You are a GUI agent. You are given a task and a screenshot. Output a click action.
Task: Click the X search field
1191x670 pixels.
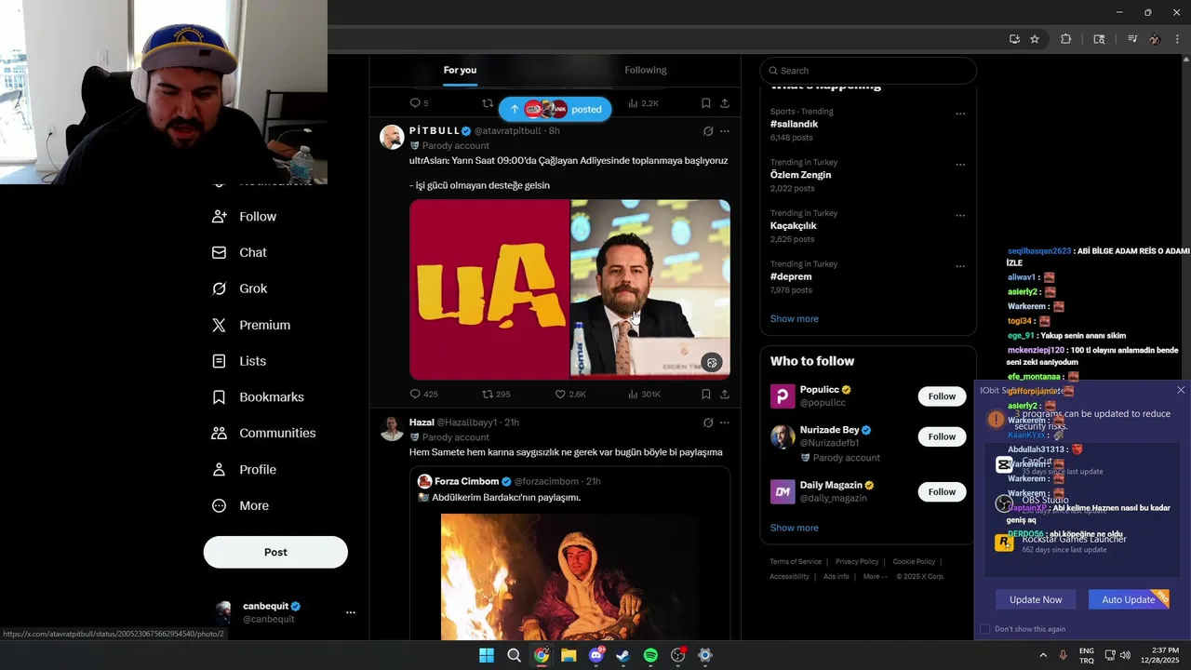pos(868,71)
